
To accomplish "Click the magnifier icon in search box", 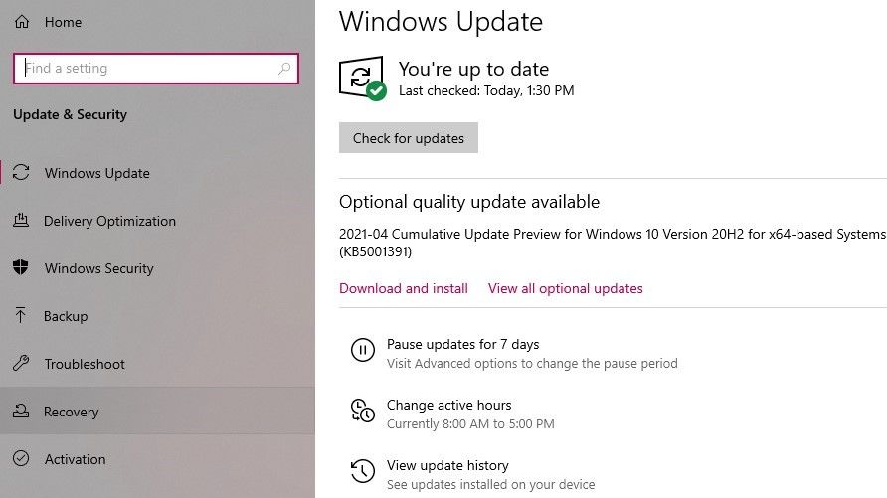I will (x=284, y=69).
